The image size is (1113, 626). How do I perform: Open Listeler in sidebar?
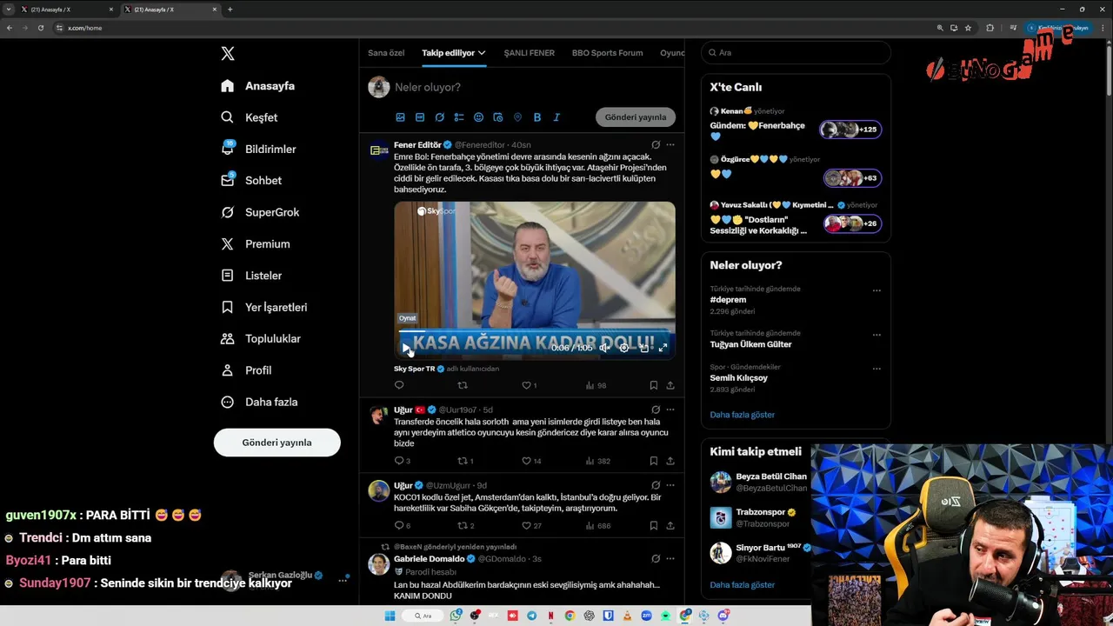click(251, 276)
